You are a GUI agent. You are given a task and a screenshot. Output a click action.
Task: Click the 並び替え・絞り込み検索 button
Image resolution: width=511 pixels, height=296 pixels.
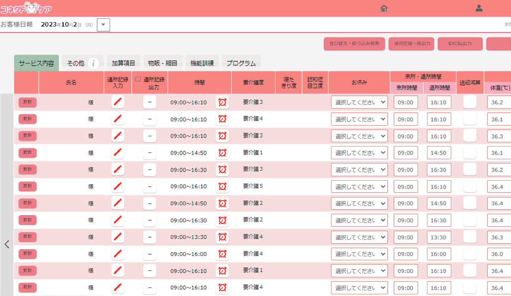coord(354,44)
